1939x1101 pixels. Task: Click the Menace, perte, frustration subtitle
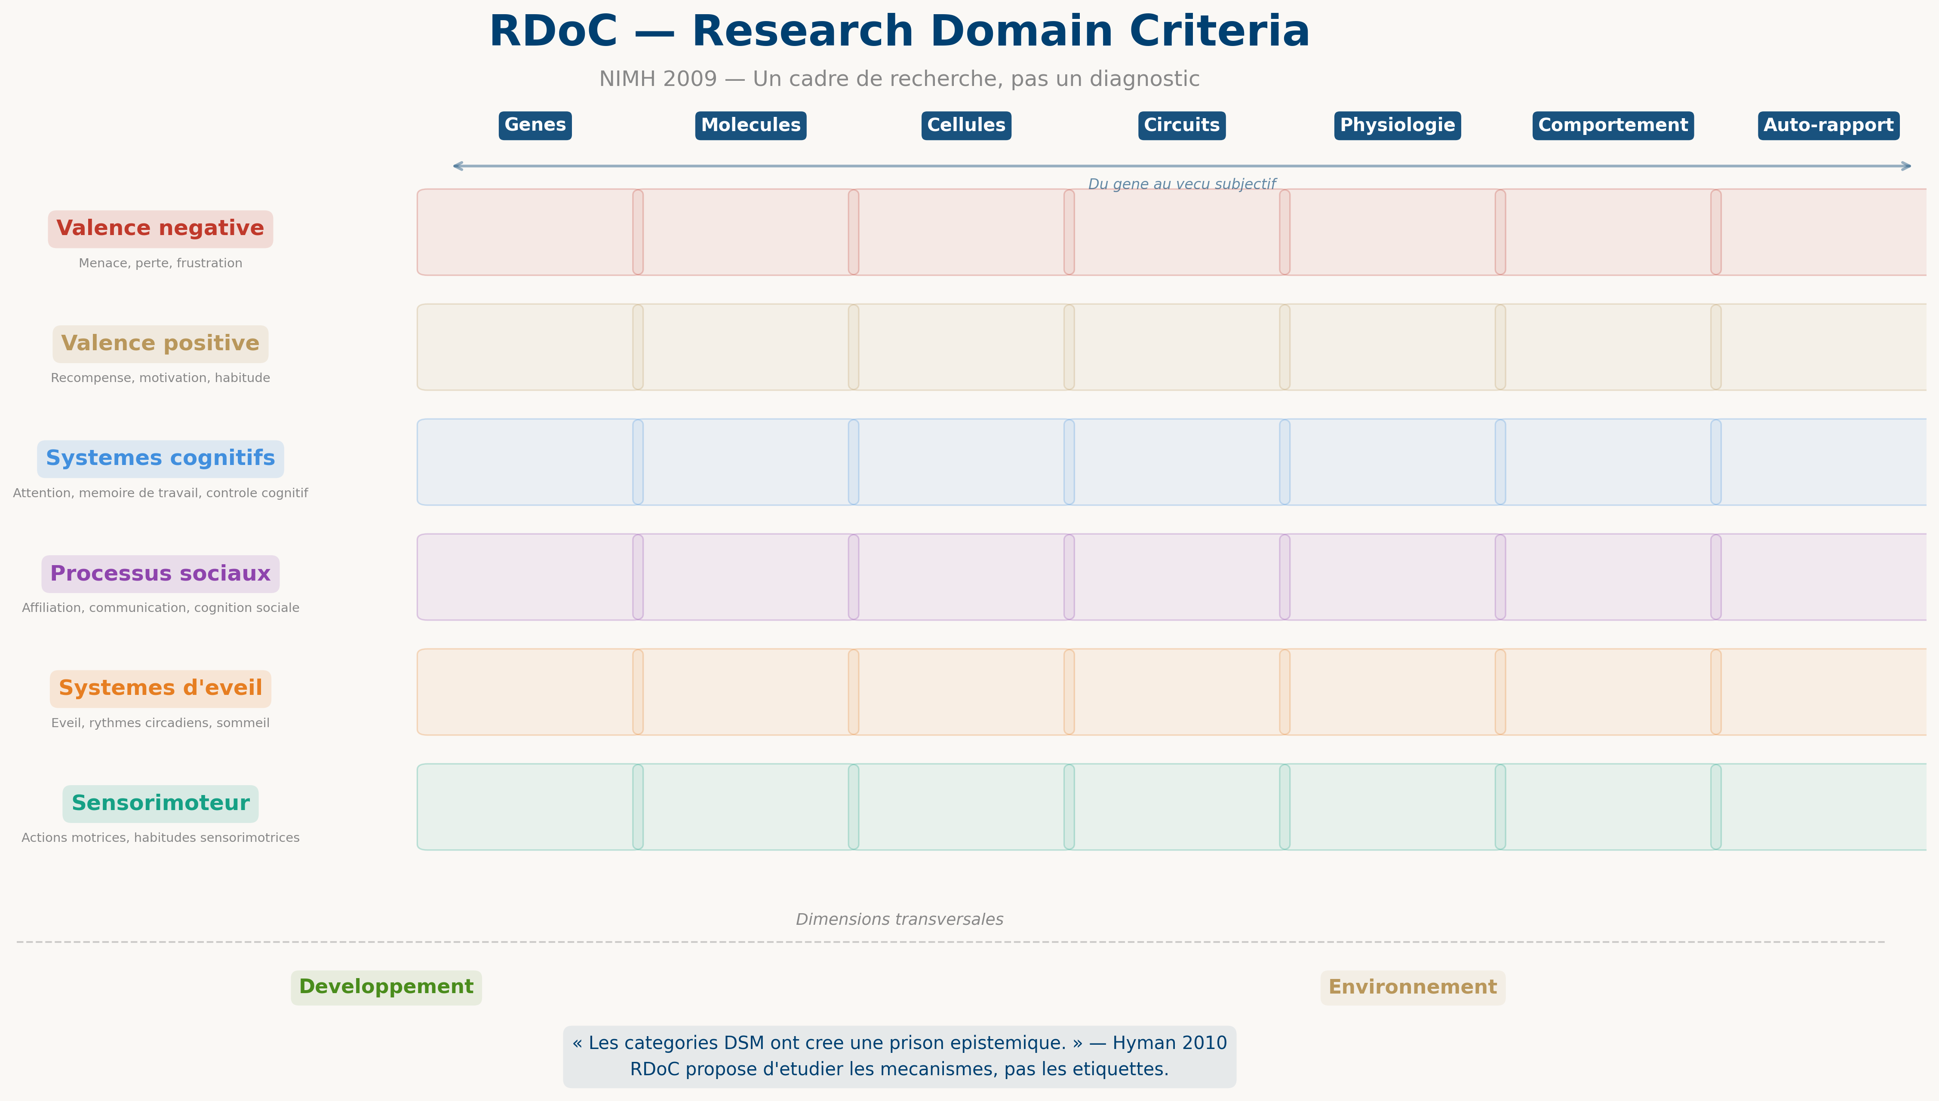(x=160, y=263)
